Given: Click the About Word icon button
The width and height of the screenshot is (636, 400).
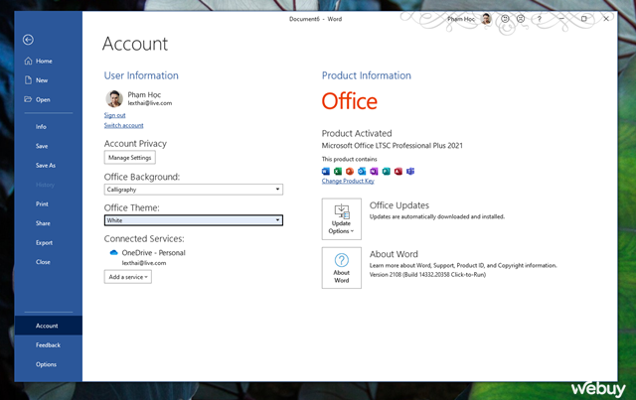Looking at the screenshot, I should coord(342,268).
